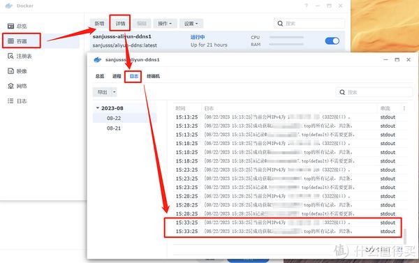Toggle the sanjusss-aliyun-ddns1 container switch off
419x263 pixels.
click(x=332, y=41)
